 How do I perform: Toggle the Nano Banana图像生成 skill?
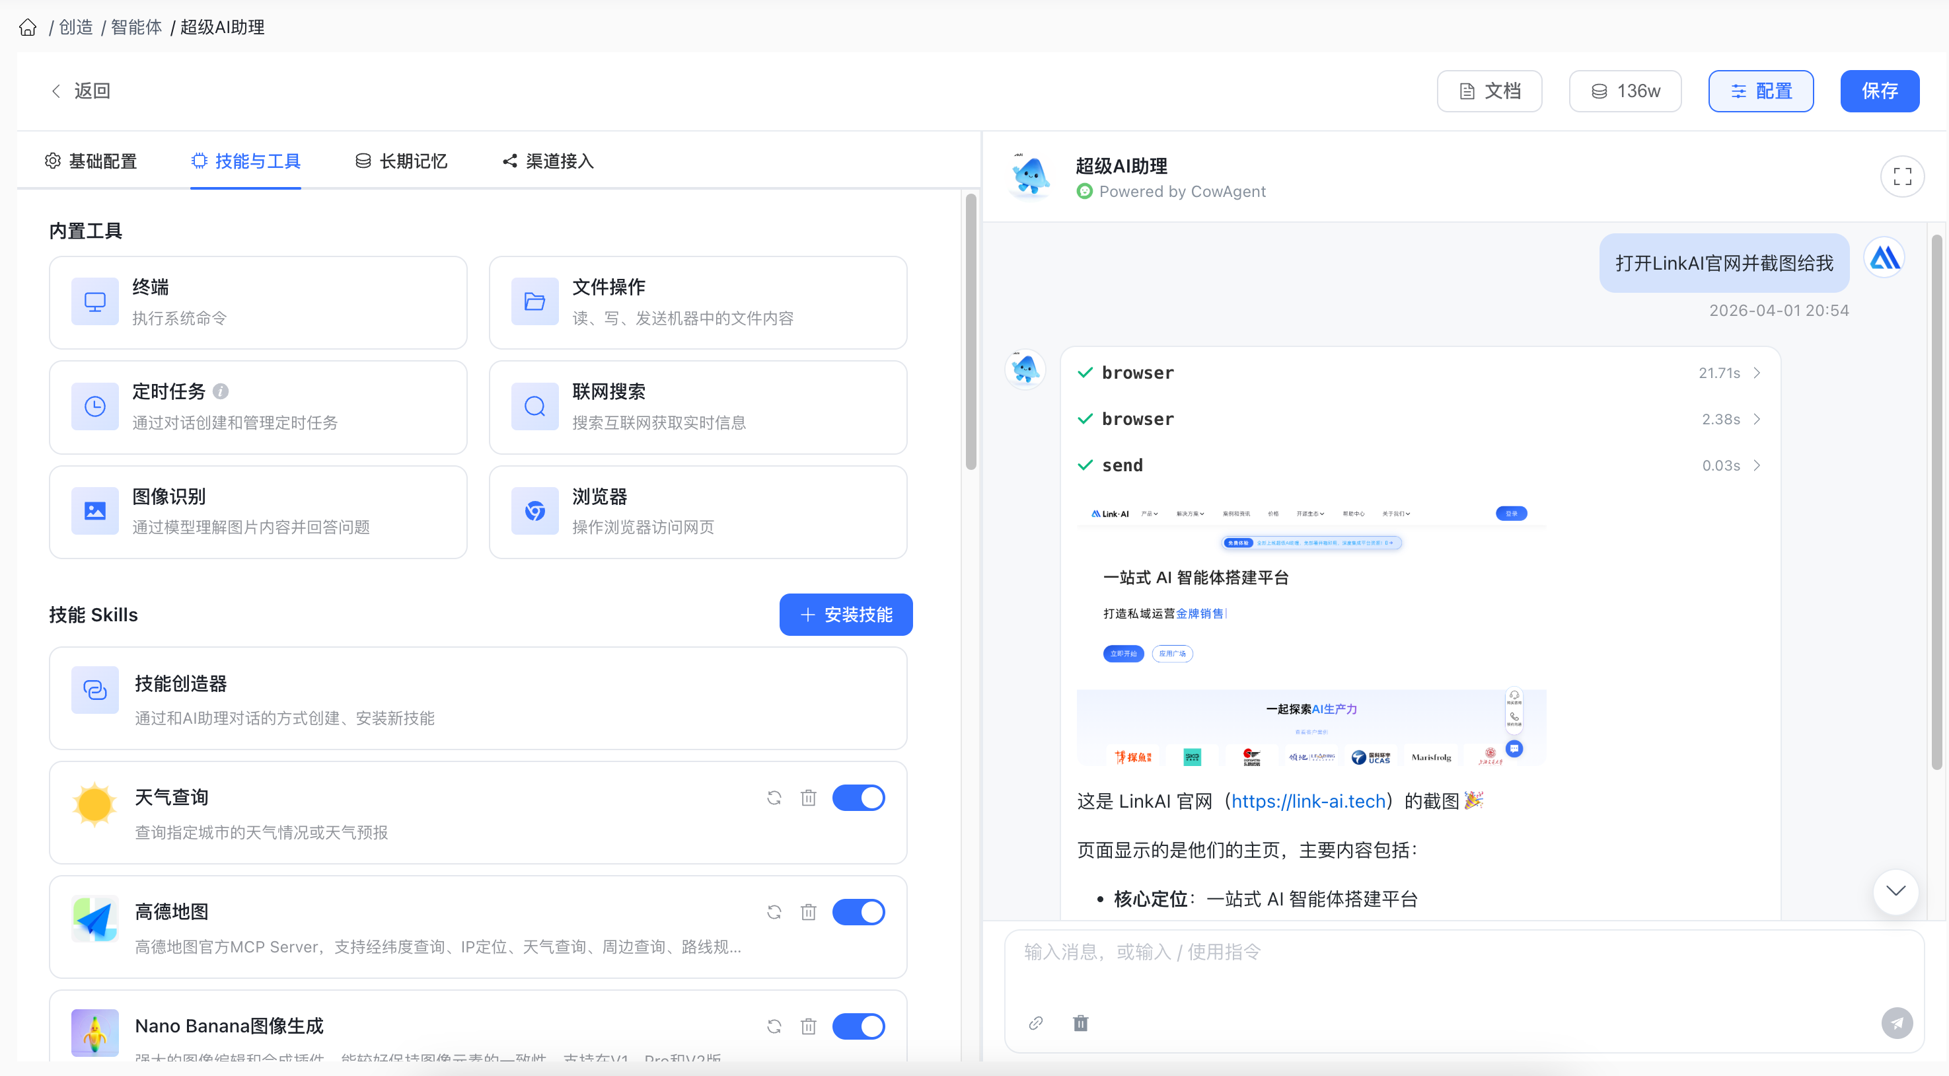(x=858, y=1026)
